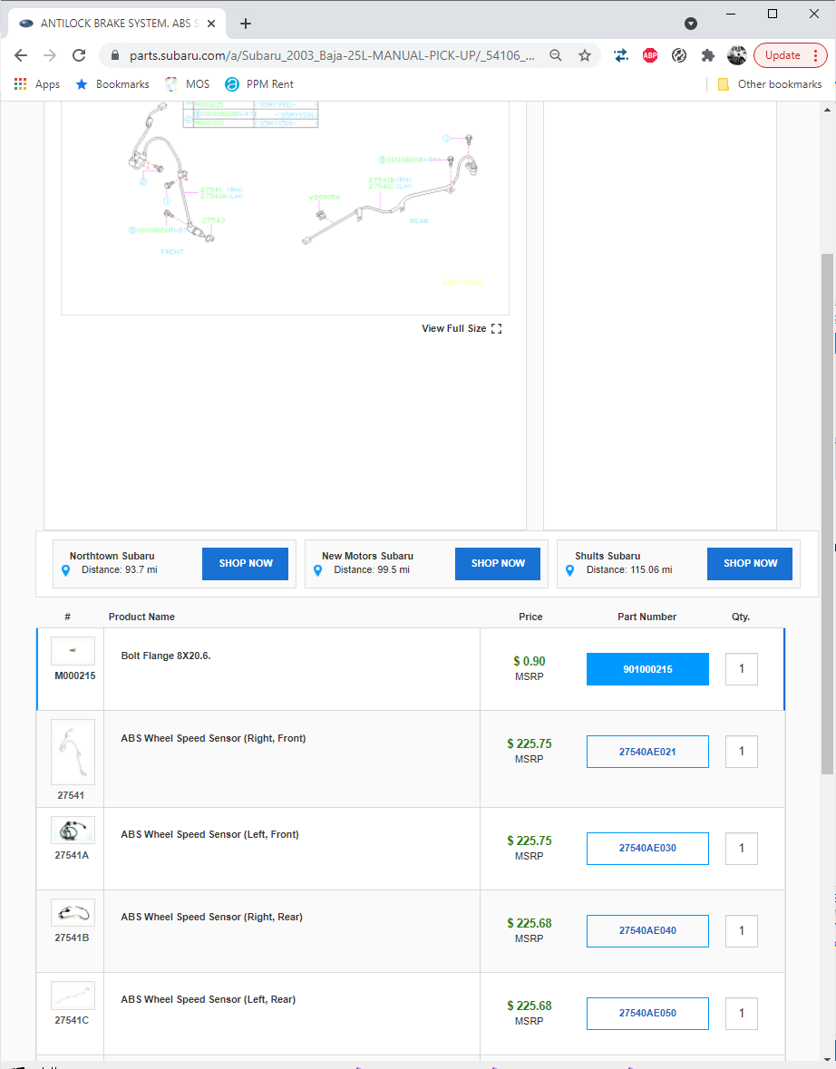Select part number 27540AE030

(647, 849)
